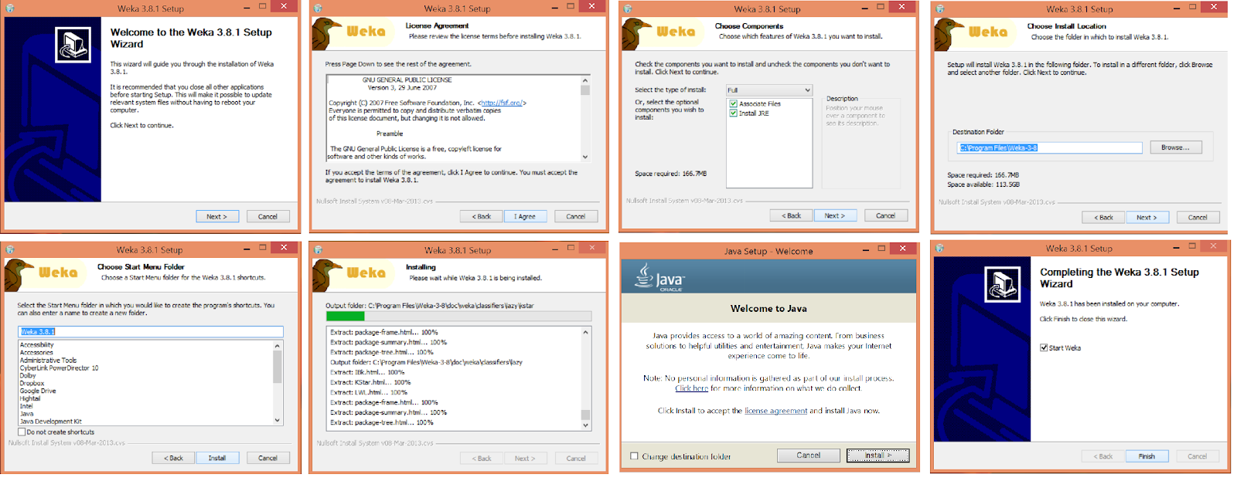Click Cancel in the Welcome wizard window
Image resolution: width=1237 pixels, height=481 pixels.
[x=268, y=216]
